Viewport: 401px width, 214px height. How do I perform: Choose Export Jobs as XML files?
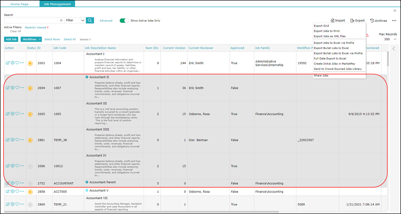329,36
